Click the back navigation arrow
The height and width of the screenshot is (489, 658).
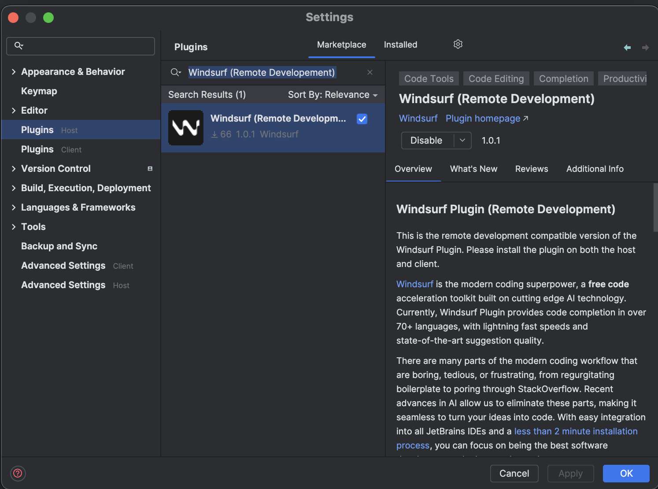tap(627, 48)
